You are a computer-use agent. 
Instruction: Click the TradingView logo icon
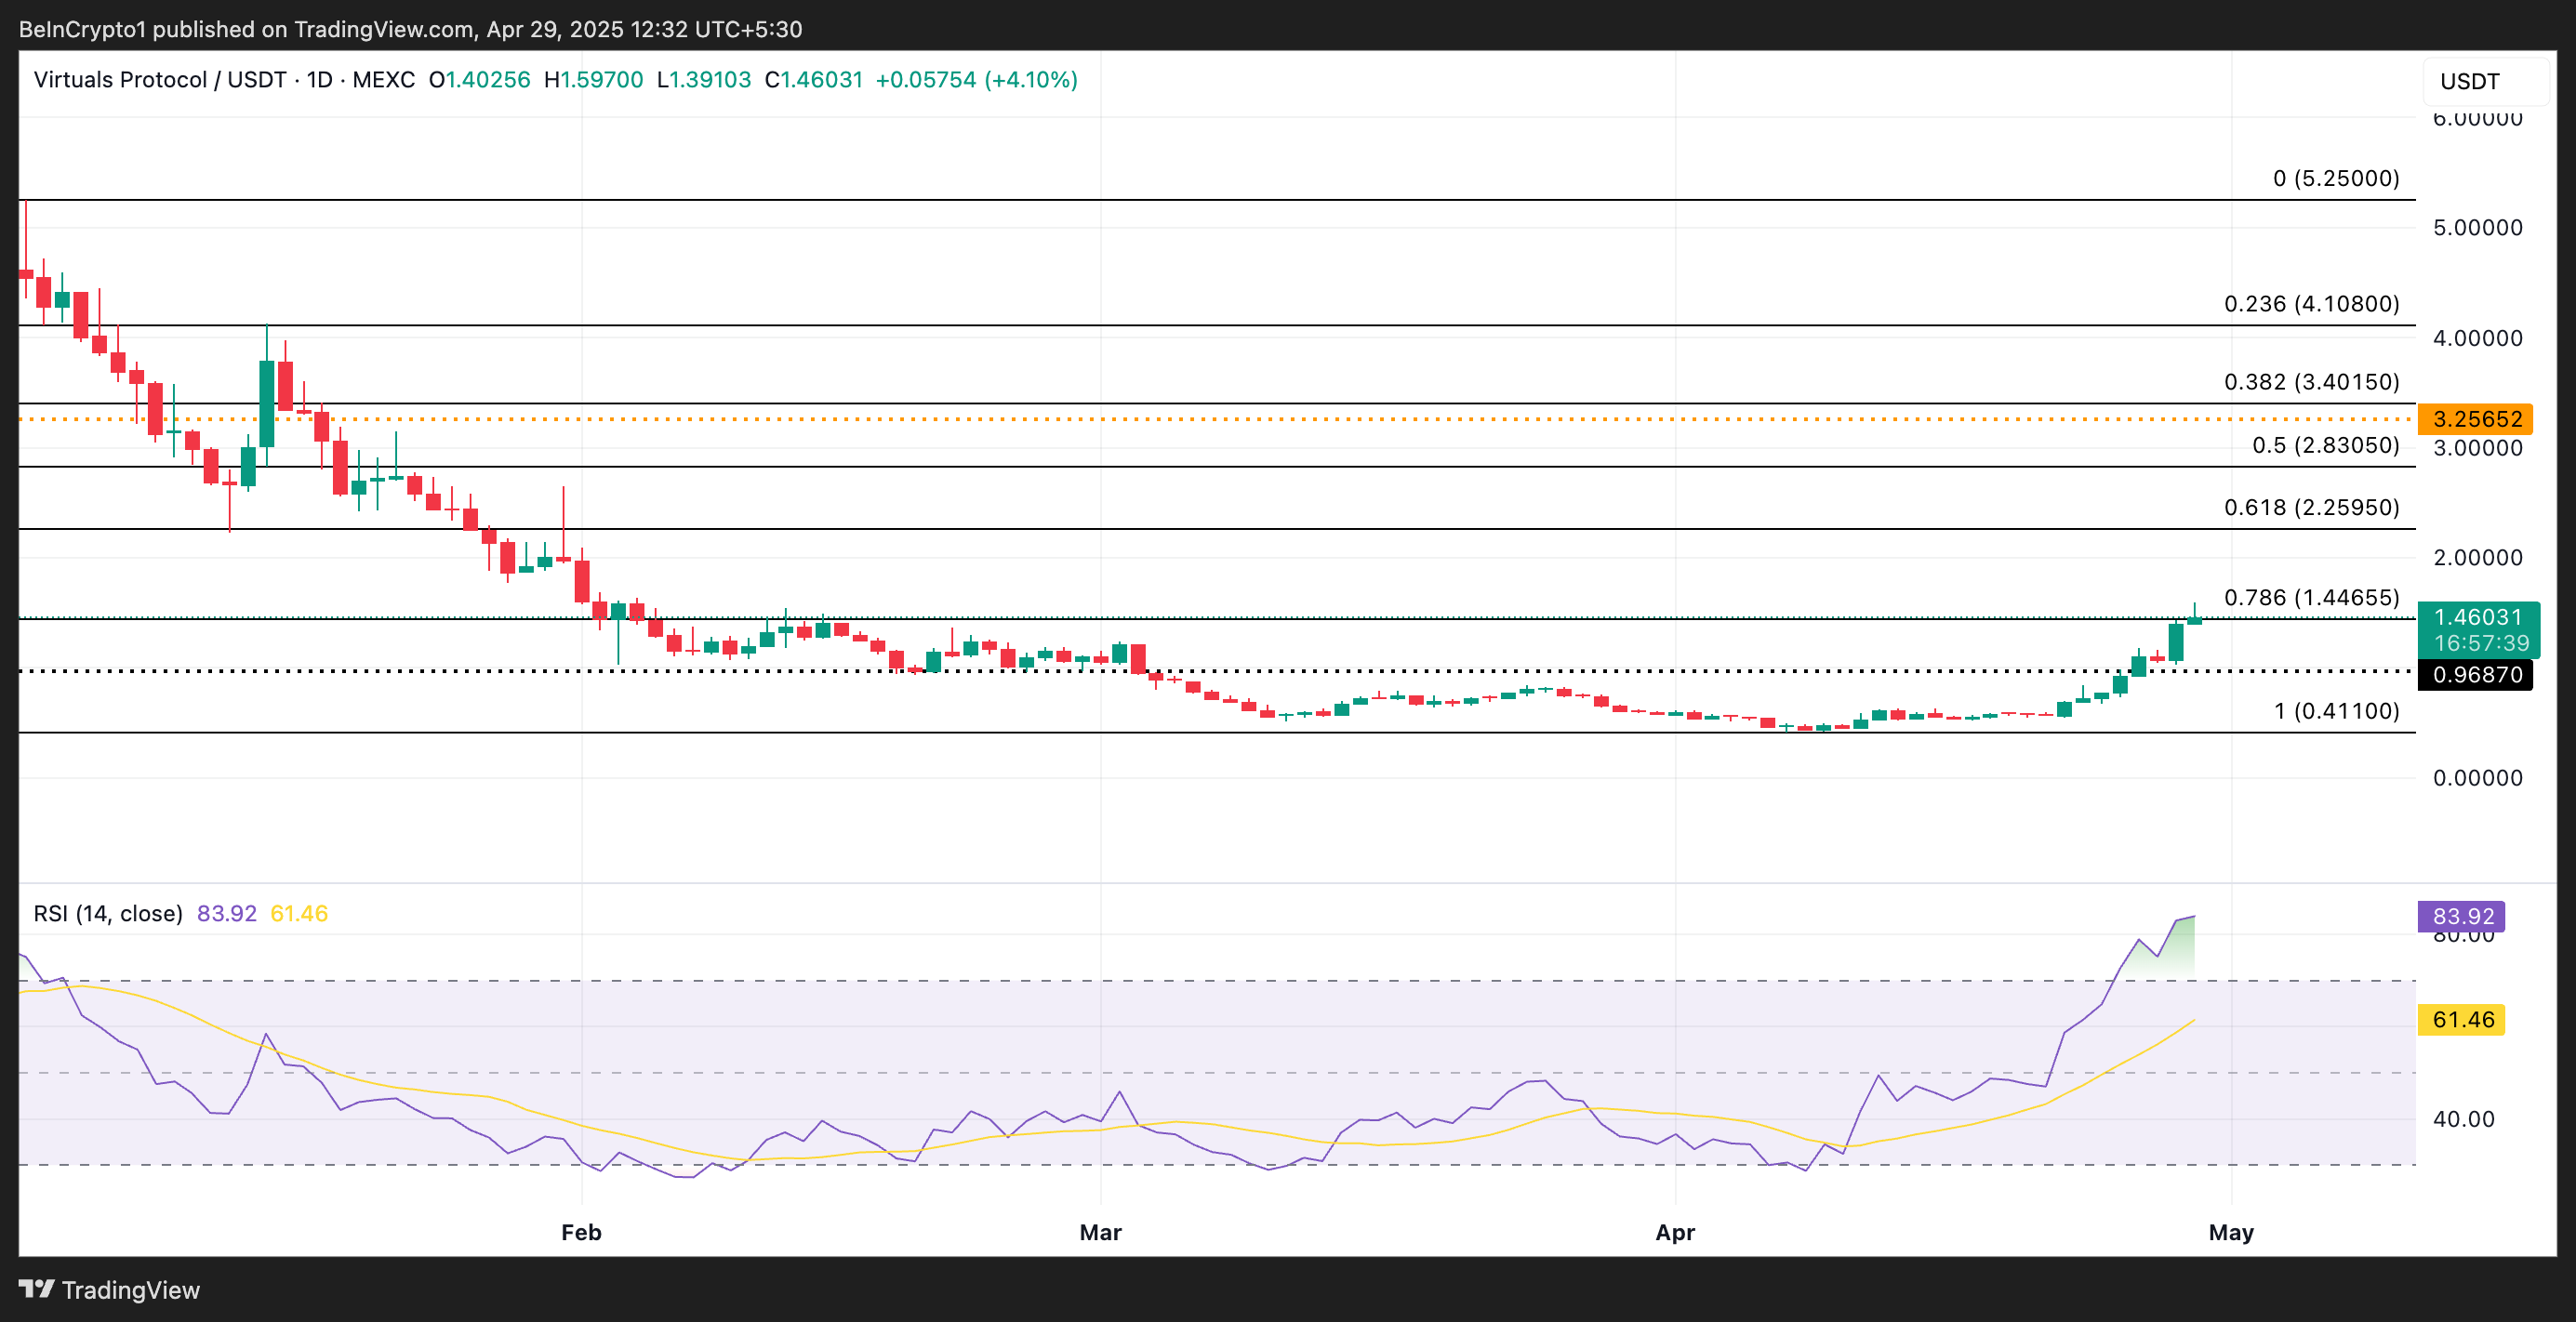pyautogui.click(x=36, y=1289)
